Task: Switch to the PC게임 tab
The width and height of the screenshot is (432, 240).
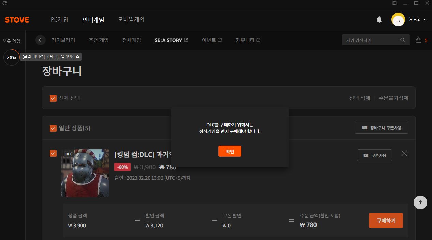Action: coord(60,19)
